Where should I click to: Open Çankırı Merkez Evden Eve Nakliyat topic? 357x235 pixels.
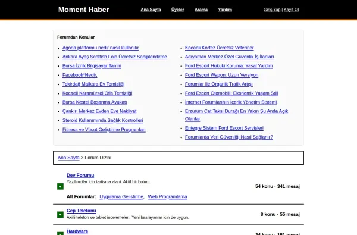click(99, 111)
